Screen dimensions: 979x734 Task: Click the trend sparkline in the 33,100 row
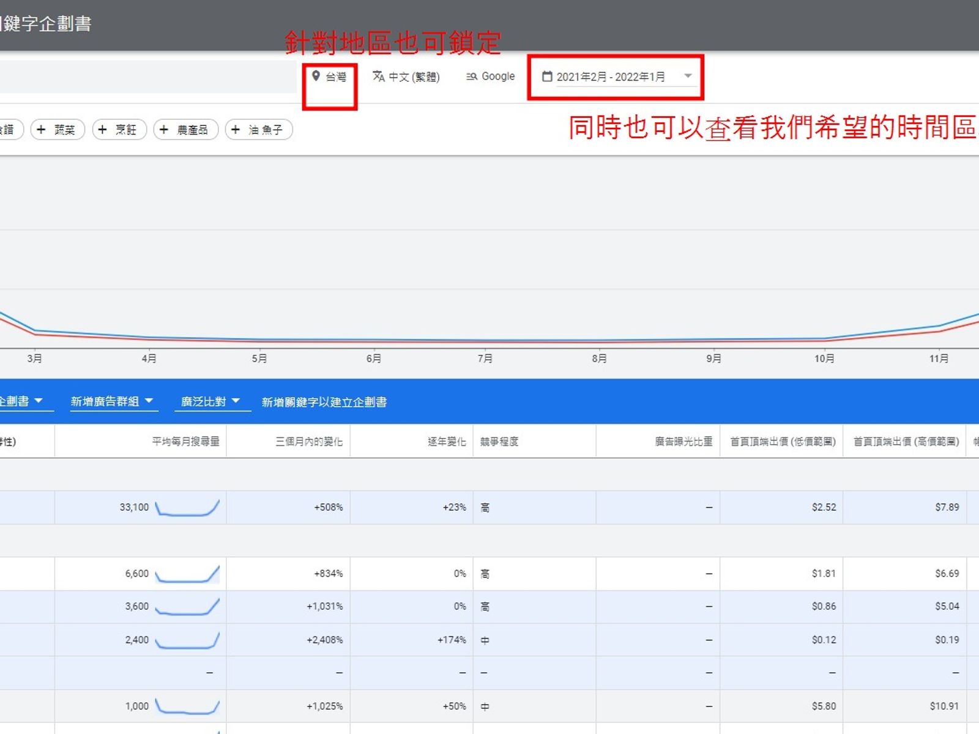pyautogui.click(x=187, y=508)
